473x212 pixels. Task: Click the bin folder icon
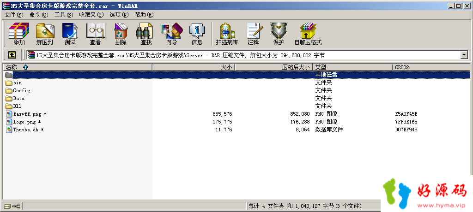[9, 82]
